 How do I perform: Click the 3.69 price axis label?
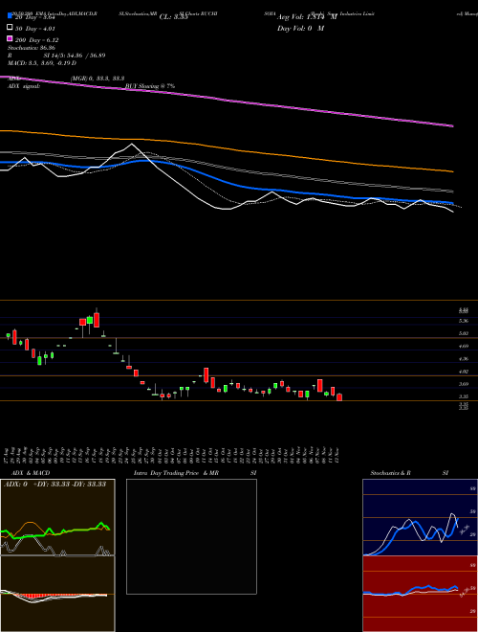tap(463, 384)
